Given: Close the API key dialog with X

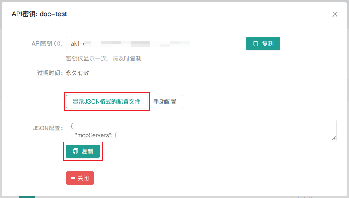Looking at the screenshot, I should click(335, 14).
